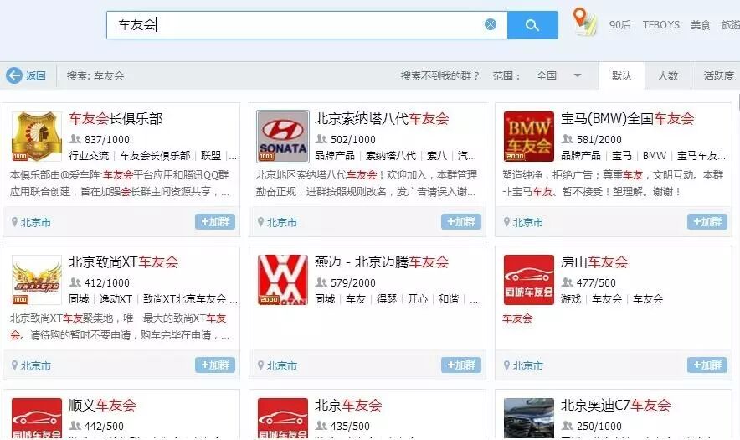Select the 全国 range value
Image resolution: width=740 pixels, height=440 pixels.
[x=547, y=75]
